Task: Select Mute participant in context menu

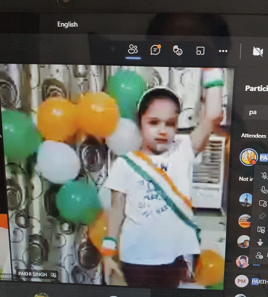Action: pyautogui.click(x=264, y=176)
